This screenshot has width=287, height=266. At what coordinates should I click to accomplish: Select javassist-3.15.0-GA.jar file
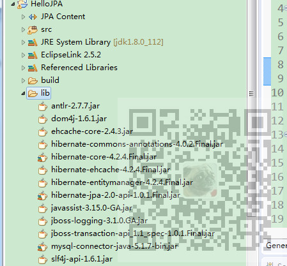pyautogui.click(x=92, y=208)
